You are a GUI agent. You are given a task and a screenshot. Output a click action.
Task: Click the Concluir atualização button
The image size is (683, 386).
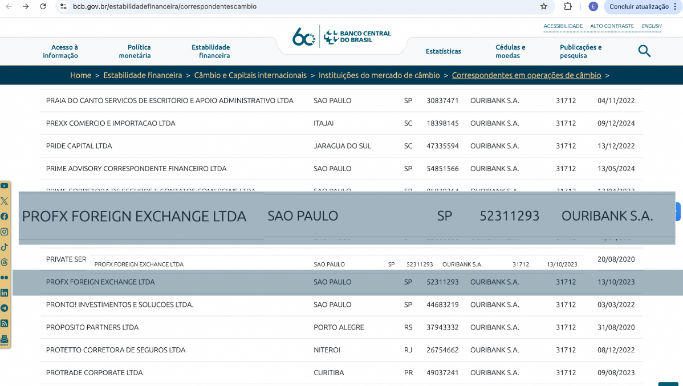click(639, 6)
